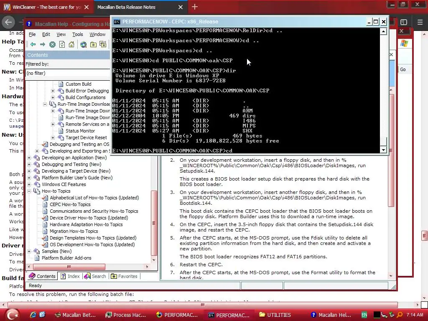Expand the Remote Services tree node
The width and height of the screenshot is (428, 321).
(53, 124)
